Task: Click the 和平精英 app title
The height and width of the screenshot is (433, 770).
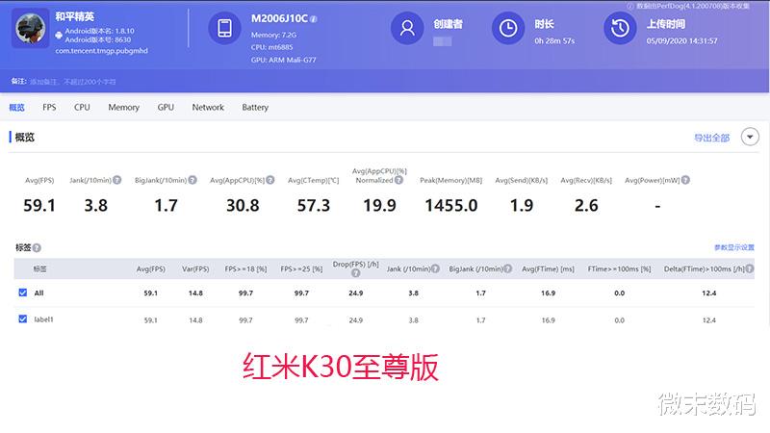Action: pos(75,16)
